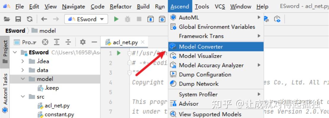
Task: Click the Open folder icon in toolbar
Action: 7,19
